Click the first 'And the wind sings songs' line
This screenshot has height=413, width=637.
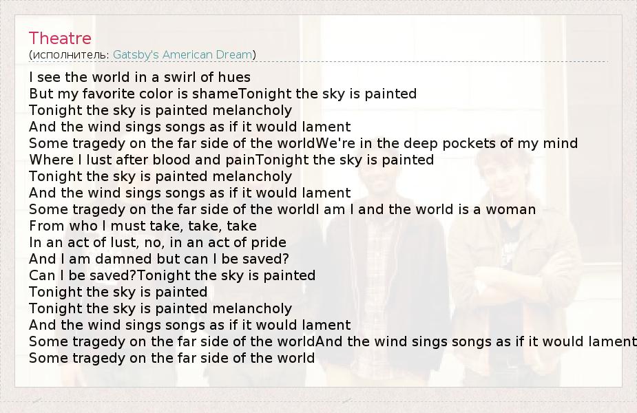(x=189, y=127)
